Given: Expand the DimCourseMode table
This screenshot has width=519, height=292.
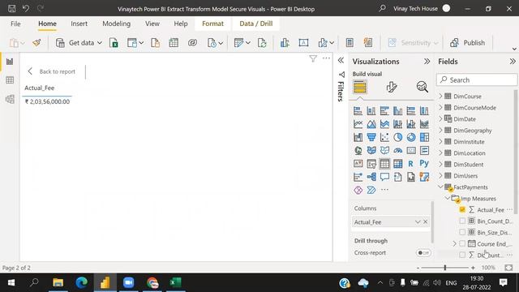Looking at the screenshot, I should pyautogui.click(x=440, y=107).
